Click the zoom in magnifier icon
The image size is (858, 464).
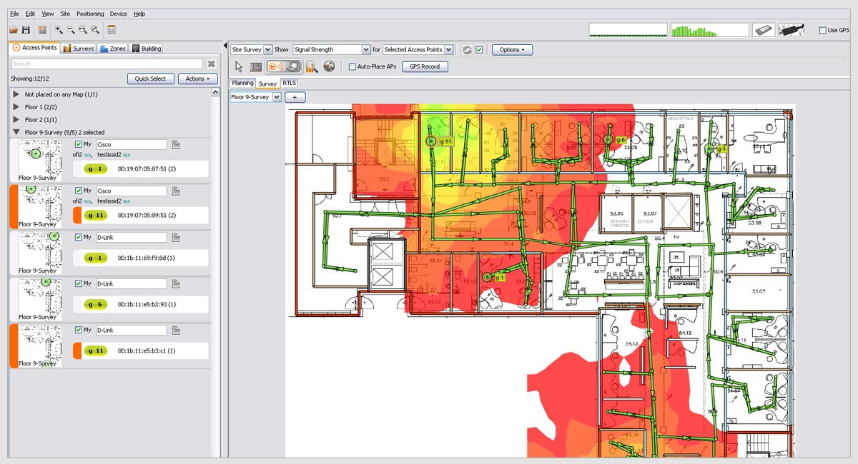(x=59, y=30)
